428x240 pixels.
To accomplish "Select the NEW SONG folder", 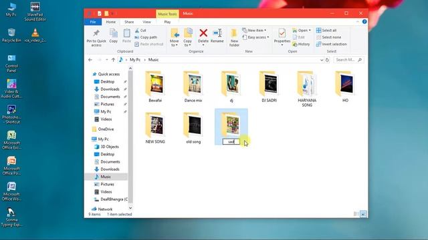I will [x=155, y=128].
